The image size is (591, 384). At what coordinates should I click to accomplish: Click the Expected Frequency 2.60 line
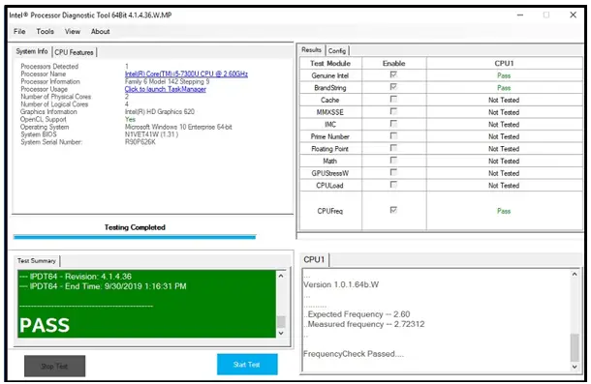357,314
